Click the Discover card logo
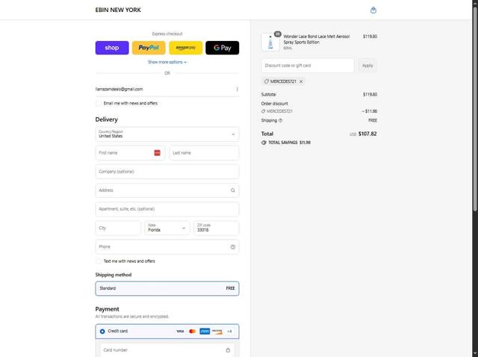 [217, 332]
